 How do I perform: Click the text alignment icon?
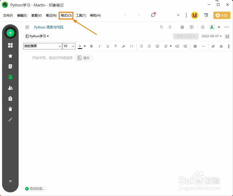tap(166, 46)
